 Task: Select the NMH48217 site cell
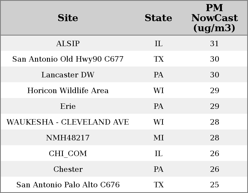(x=68, y=138)
